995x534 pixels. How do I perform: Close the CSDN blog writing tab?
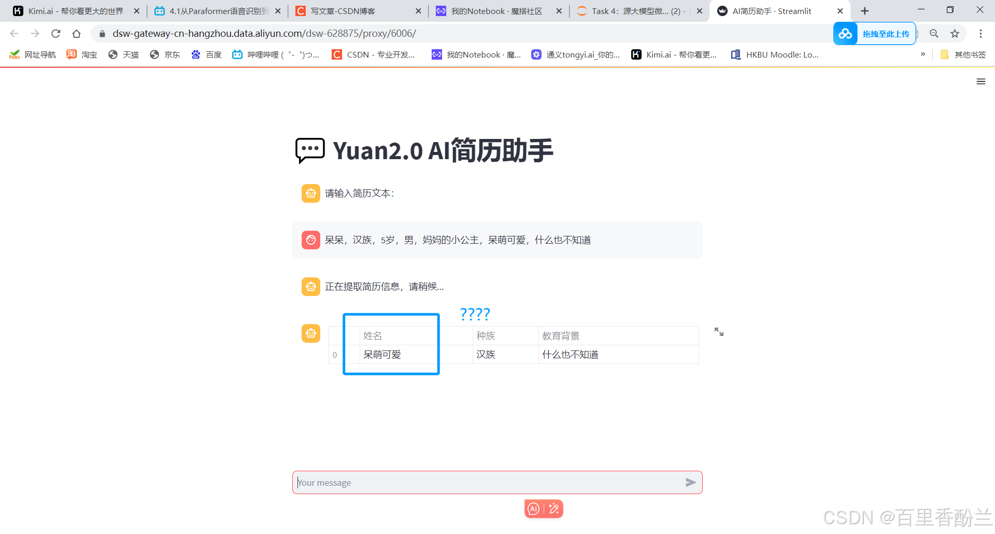(x=418, y=11)
